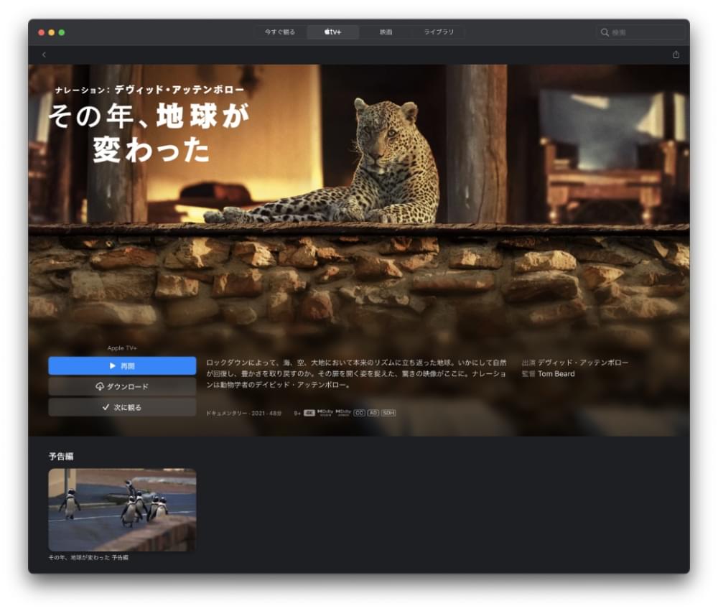Click the AD audio description badge
The width and height of the screenshot is (718, 611).
click(373, 413)
